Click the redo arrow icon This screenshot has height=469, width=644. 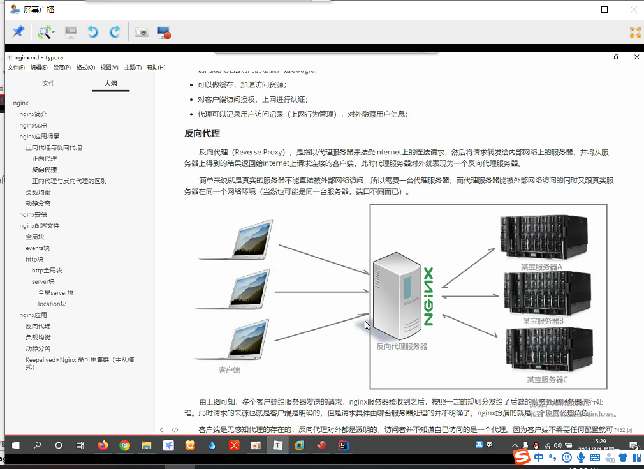[115, 32]
